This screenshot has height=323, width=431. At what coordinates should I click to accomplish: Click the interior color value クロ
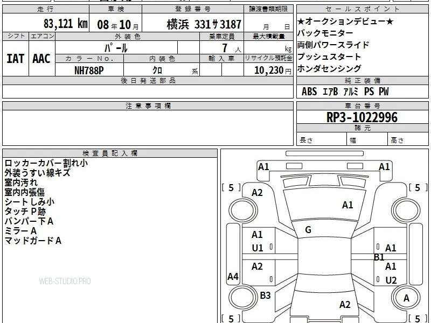click(157, 70)
